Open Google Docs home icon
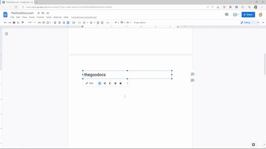Viewport: 266px width, 149px height. 5,15
